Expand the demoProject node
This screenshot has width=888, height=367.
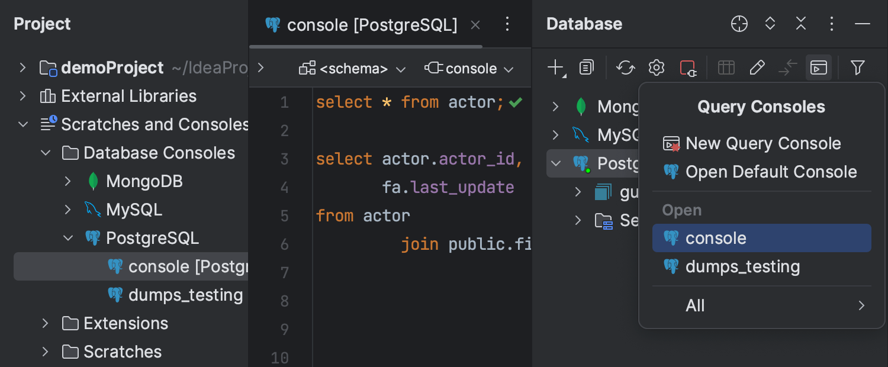pos(22,67)
